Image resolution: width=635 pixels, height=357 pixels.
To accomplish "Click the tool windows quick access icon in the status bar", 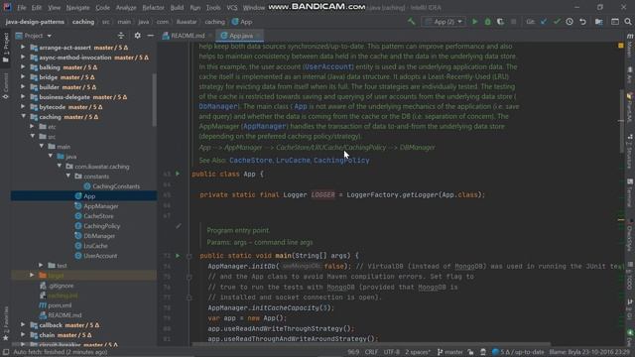I will (x=5, y=352).
